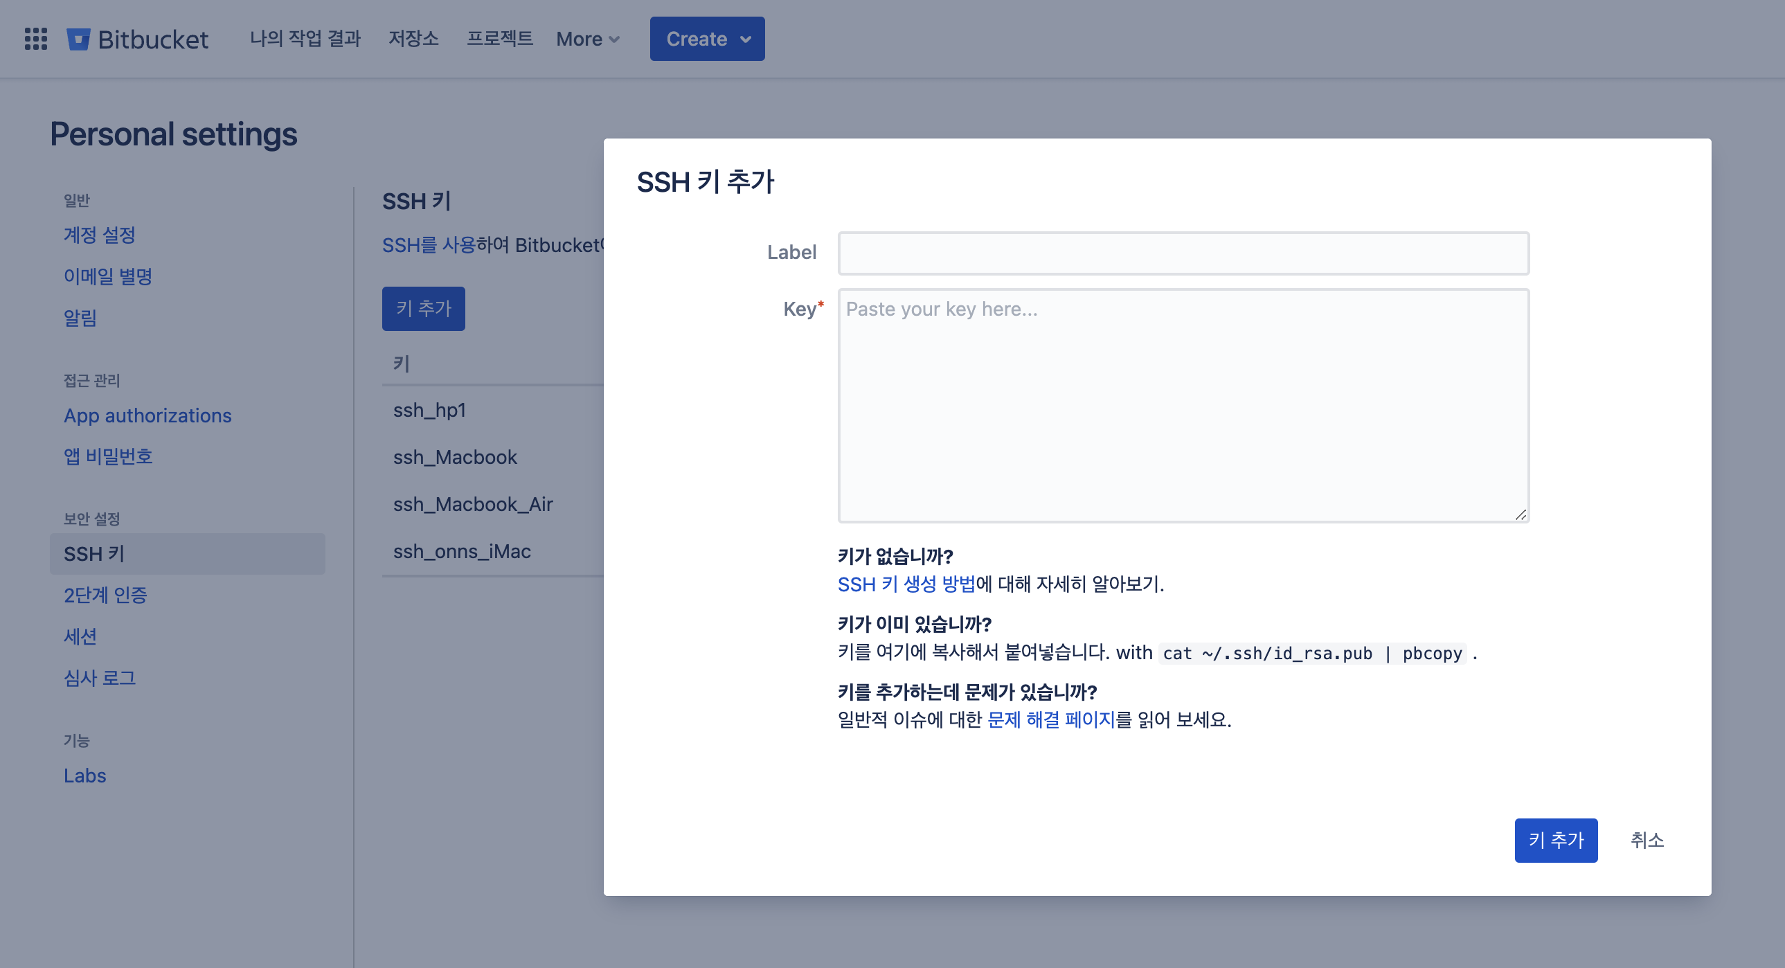The height and width of the screenshot is (968, 1785).
Task: Open 앱 비밀번호 in the sidebar
Action: (108, 456)
